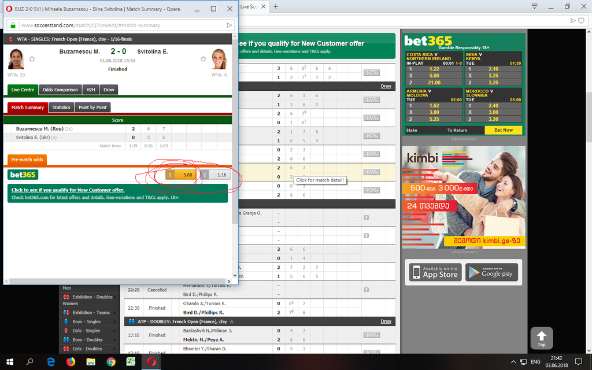Open File Explorer from taskbar
Screen dimensions: 592x370
[91, 362]
